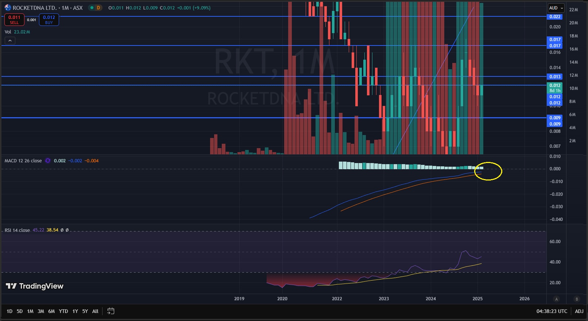The height and width of the screenshot is (321, 588).
Task: Select the 1M time range
Action: click(30, 311)
